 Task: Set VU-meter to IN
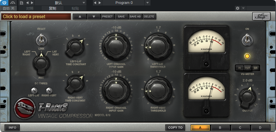239,68
